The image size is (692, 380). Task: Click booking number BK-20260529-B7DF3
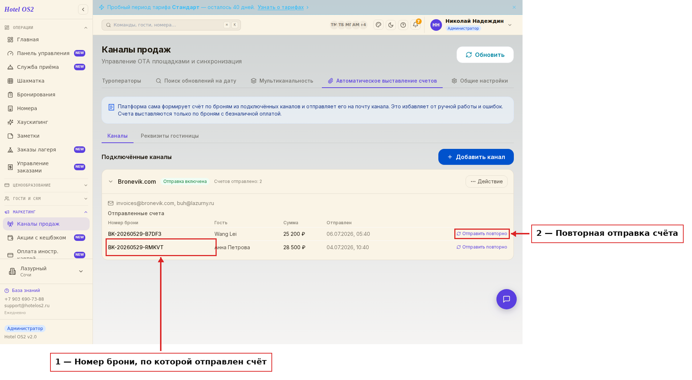coord(135,234)
